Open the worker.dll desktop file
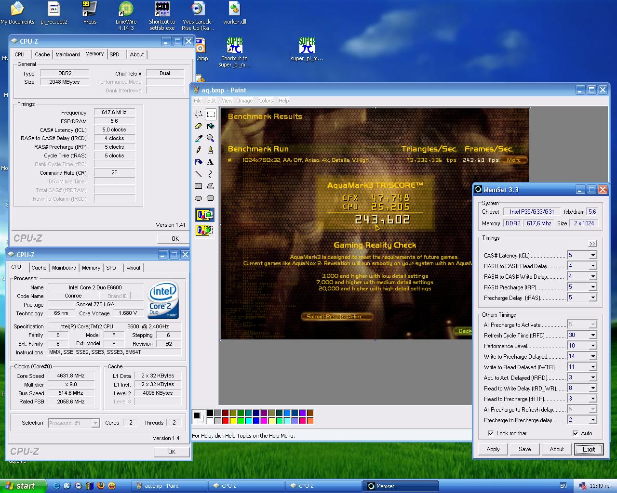This screenshot has height=493, width=617. (235, 13)
